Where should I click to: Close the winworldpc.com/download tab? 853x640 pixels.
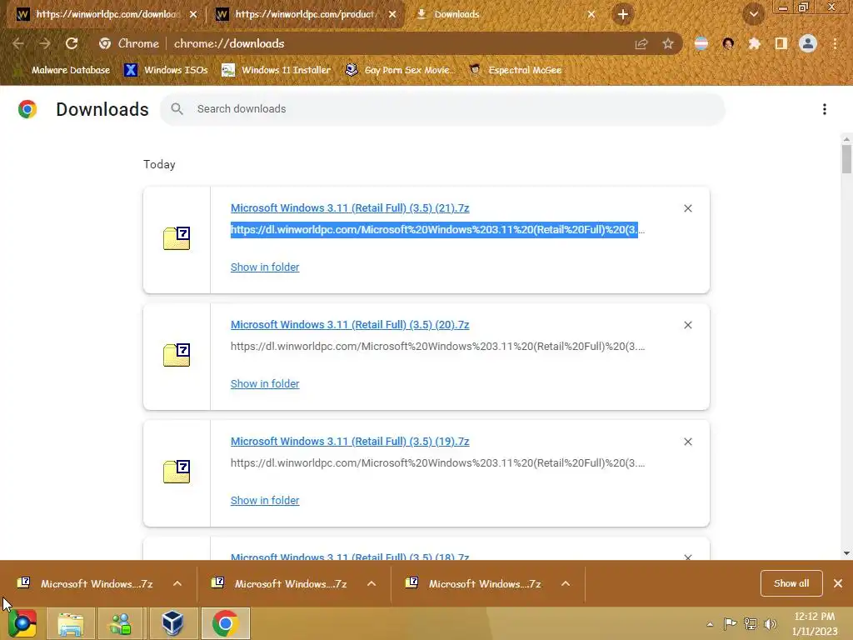tap(193, 14)
